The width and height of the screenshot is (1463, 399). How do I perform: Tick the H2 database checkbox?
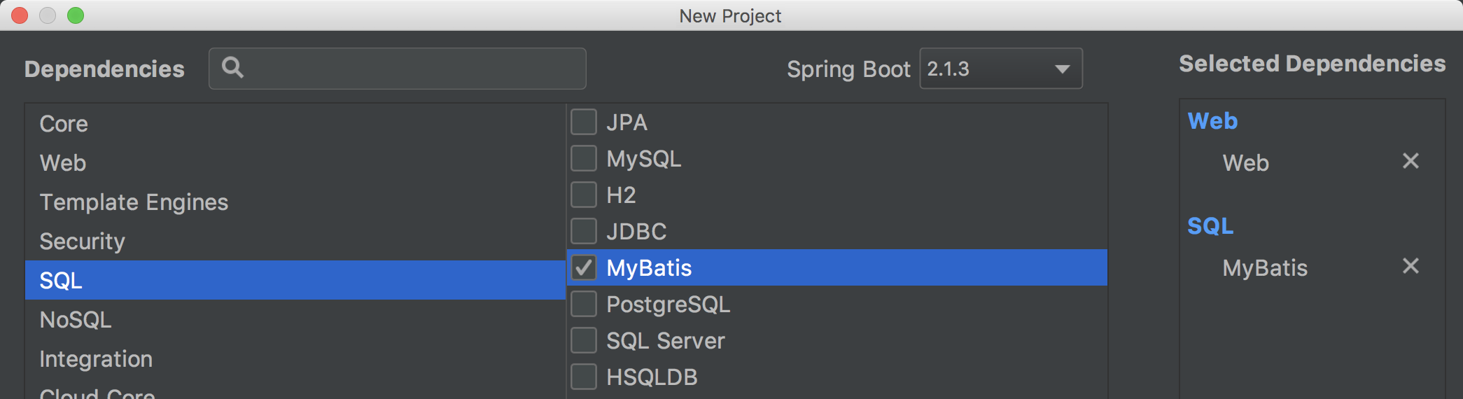584,195
